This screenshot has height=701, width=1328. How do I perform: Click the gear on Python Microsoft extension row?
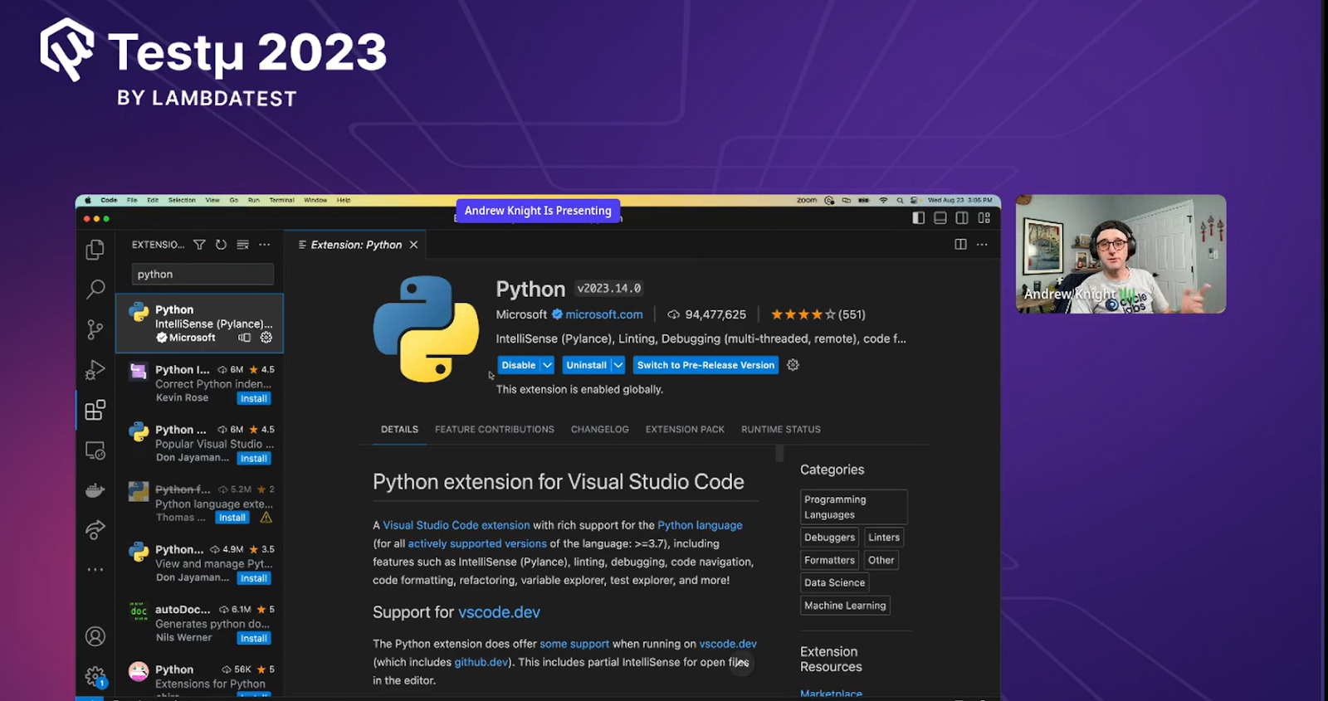click(266, 338)
